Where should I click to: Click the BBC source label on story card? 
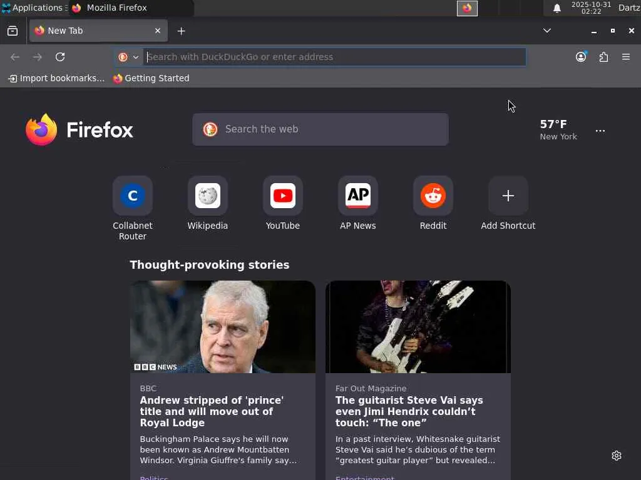(148, 389)
